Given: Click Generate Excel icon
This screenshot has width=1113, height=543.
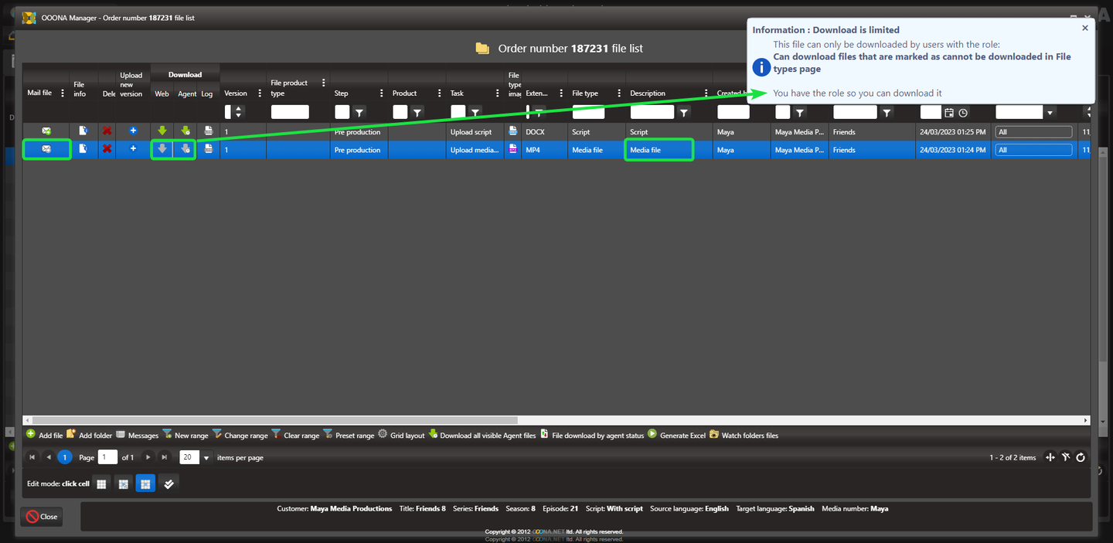Looking at the screenshot, I should tap(652, 434).
